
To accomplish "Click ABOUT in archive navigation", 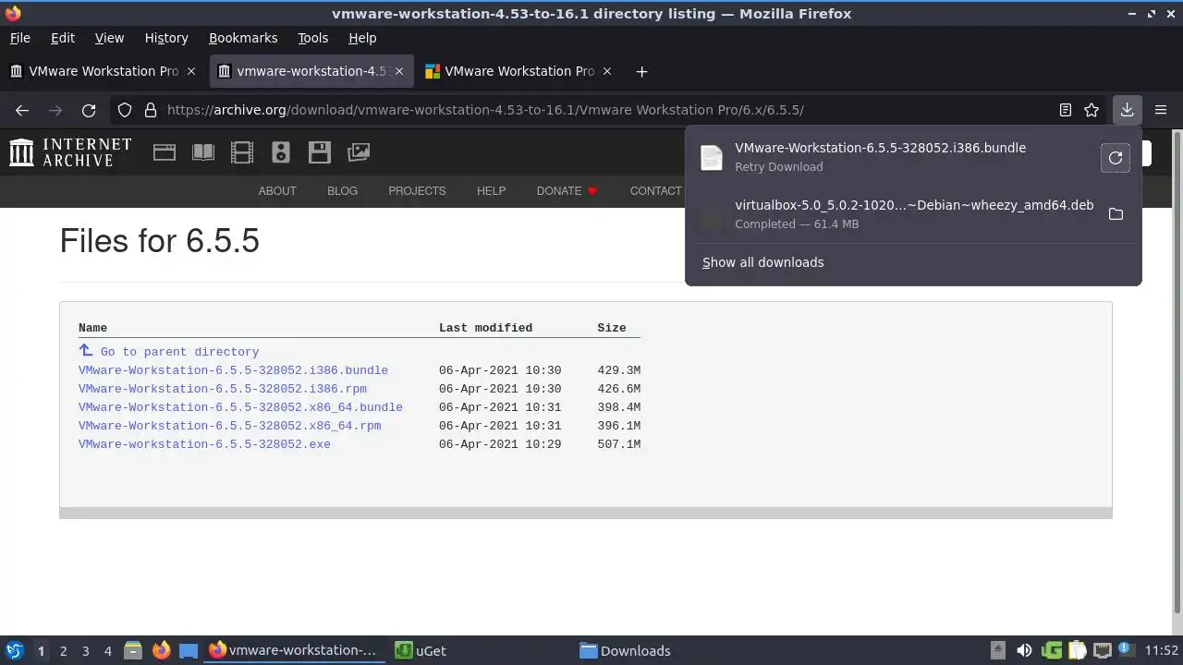I will pyautogui.click(x=277, y=191).
